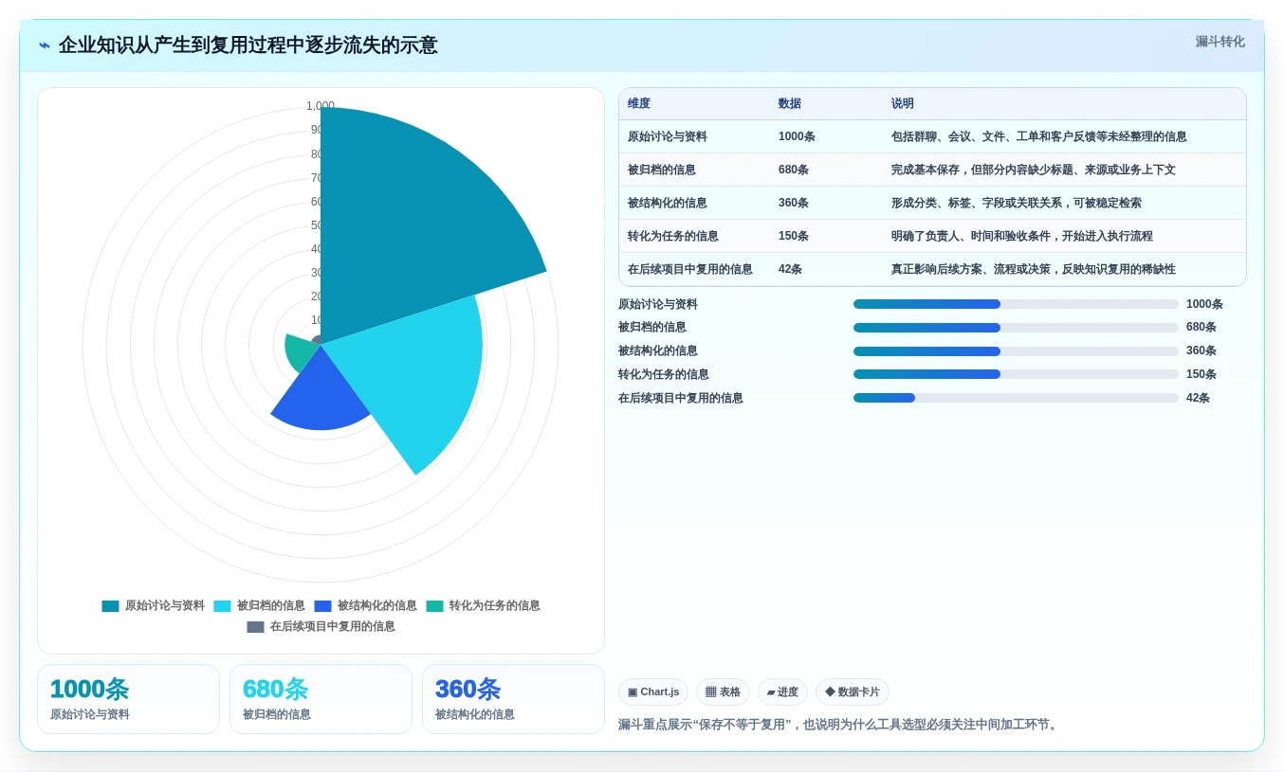The height and width of the screenshot is (772, 1284).
Task: Click the 说明 column header
Action: (903, 104)
